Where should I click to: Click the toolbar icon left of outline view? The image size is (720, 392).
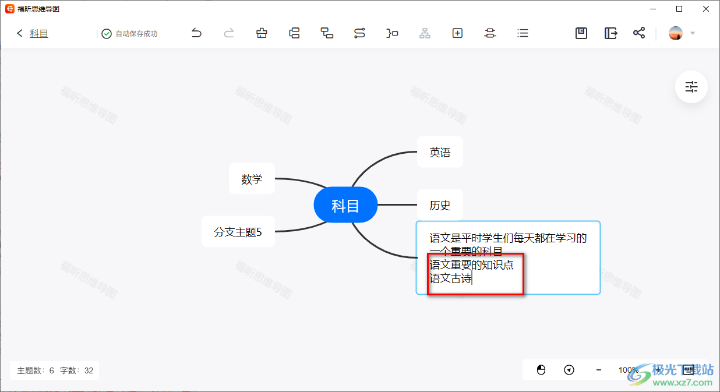490,33
